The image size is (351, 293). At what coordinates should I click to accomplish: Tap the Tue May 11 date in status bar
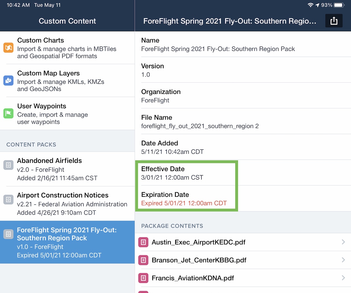click(x=47, y=5)
